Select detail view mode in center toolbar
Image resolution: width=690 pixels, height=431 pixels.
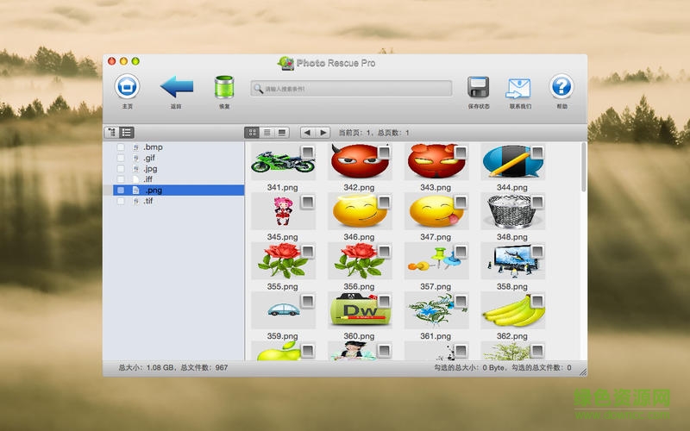282,133
